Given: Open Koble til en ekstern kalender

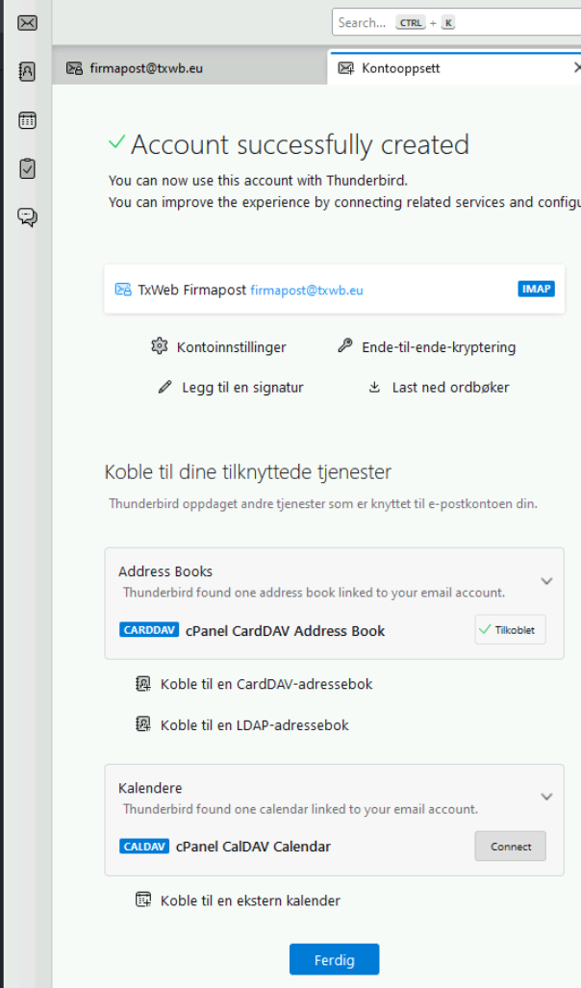Looking at the screenshot, I should (x=250, y=900).
